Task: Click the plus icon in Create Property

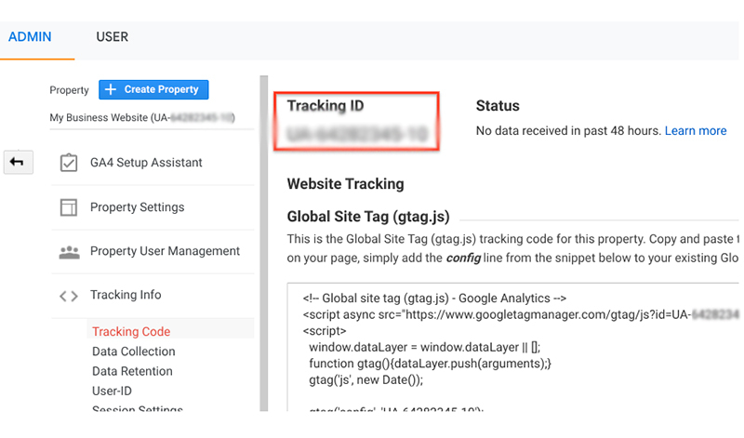Action: pos(110,89)
